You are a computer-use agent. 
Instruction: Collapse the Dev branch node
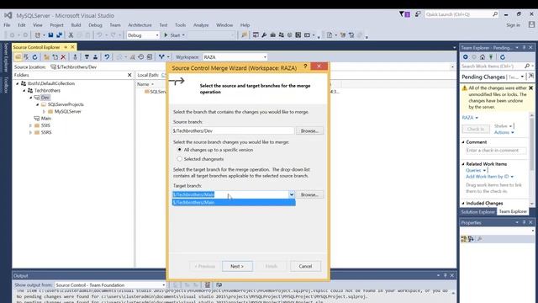(x=30, y=98)
